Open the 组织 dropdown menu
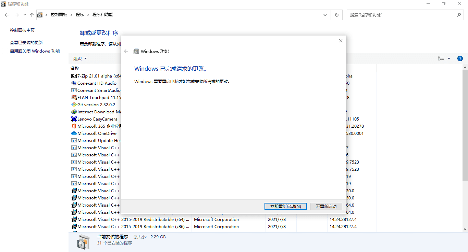 80,58
